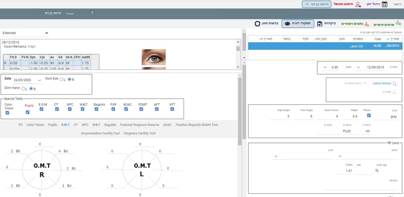404x197 pixels.
Task: Switch to Fixation Disparity Malett Test tab
Action: 196,125
